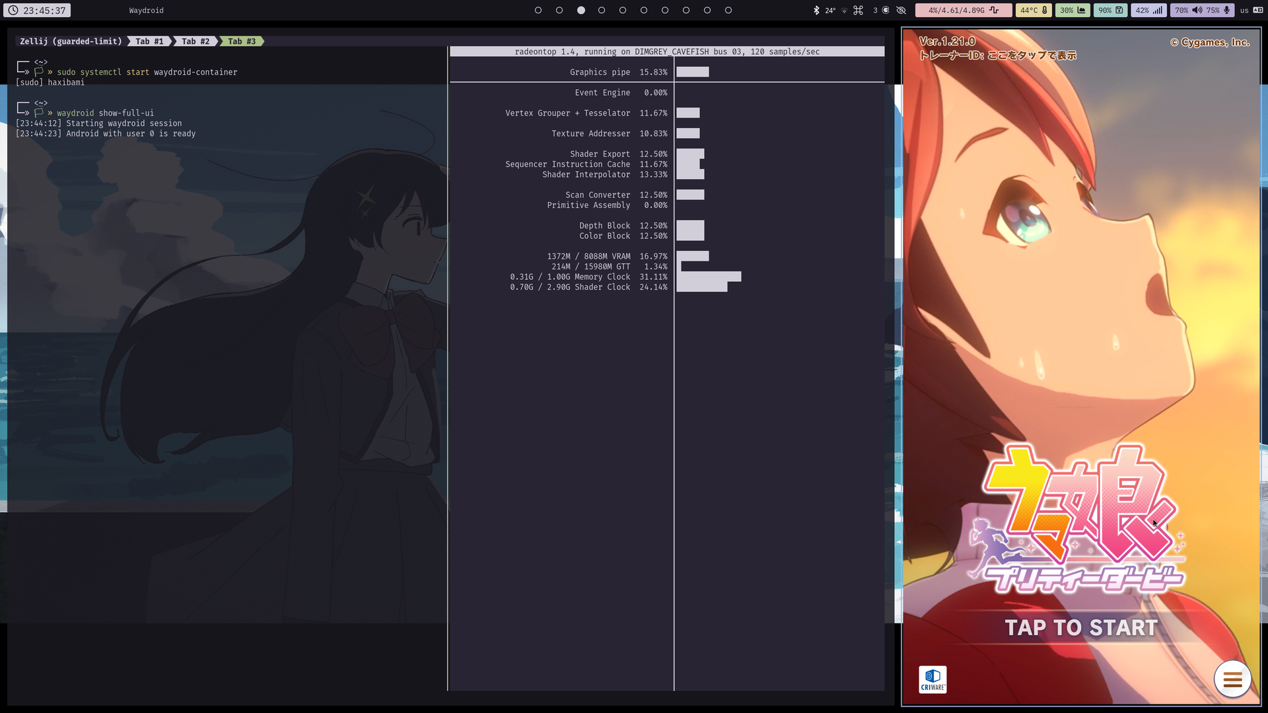Image resolution: width=1268 pixels, height=713 pixels.
Task: Click the clock showing 23:45:37
Action: 37,10
